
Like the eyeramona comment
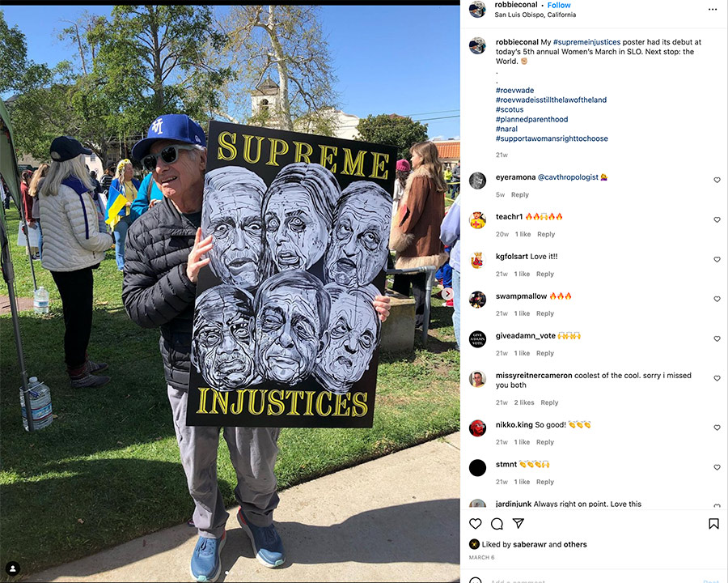click(717, 180)
